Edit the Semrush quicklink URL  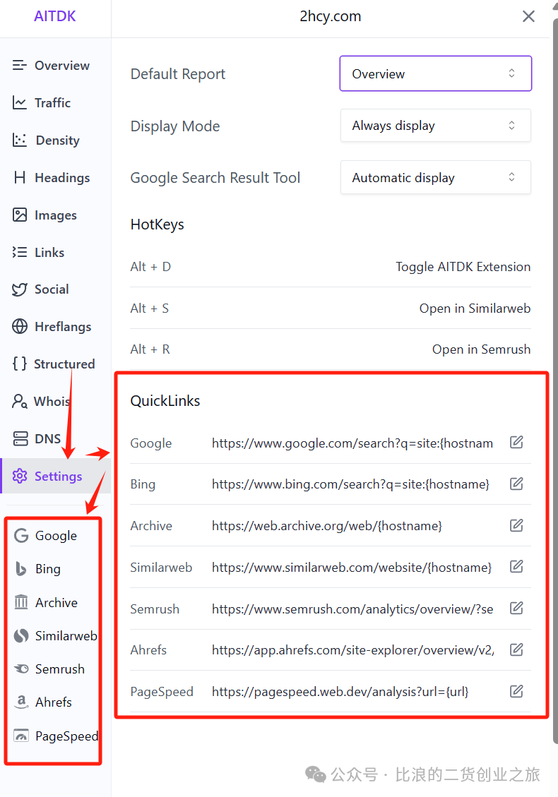pos(516,608)
